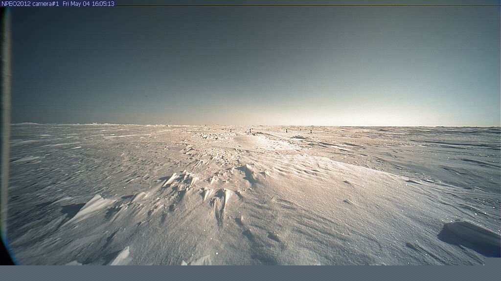Click the rightmost black marker pole on the horizon
The height and width of the screenshot is (281, 501).
[x=311, y=131]
